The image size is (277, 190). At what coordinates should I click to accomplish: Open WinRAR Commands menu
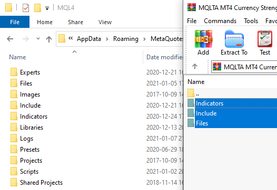tap(220, 21)
